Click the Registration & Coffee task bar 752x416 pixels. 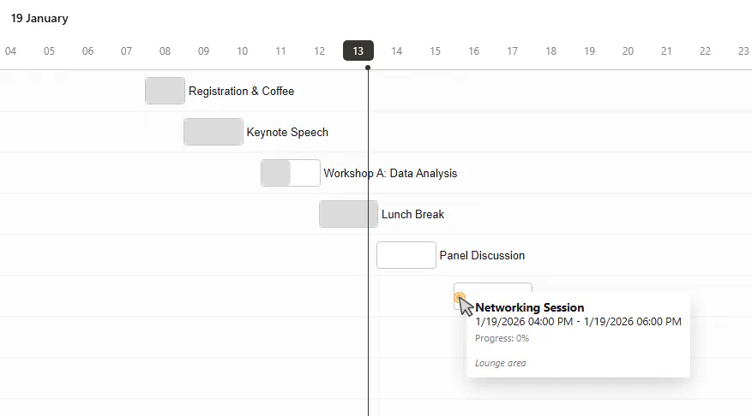click(x=165, y=91)
